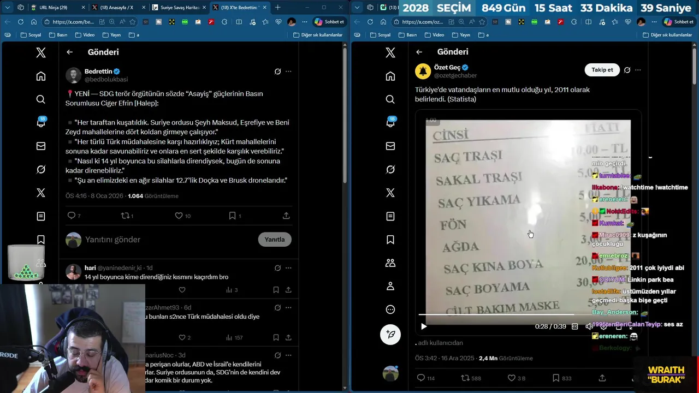
Task: Open Lists icon in left X sidebar
Action: pos(41,216)
